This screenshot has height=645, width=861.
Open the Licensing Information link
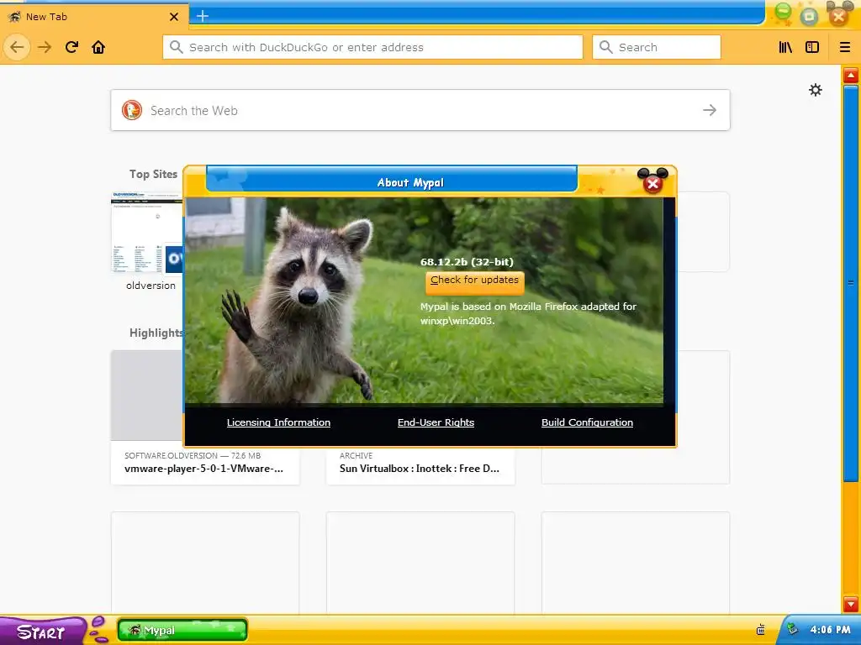[x=278, y=422]
